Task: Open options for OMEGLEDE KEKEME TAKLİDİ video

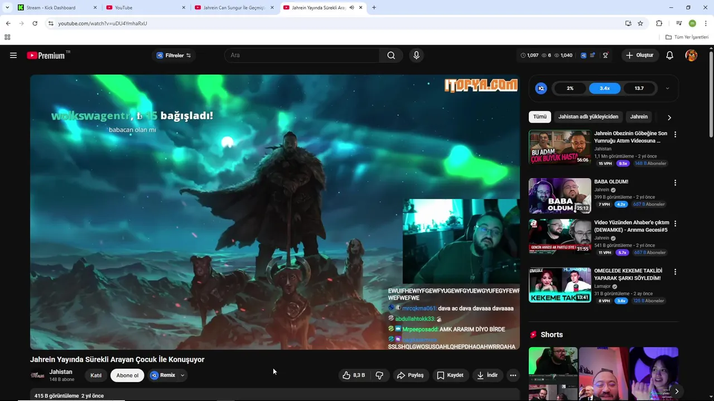Action: [675, 272]
